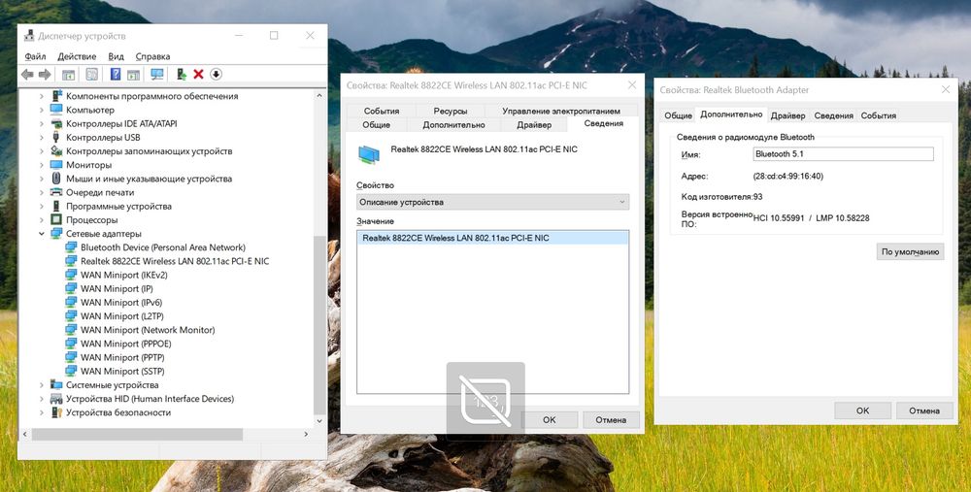This screenshot has width=971, height=492.
Task: Open Help with the blue question mark icon
Action: click(x=116, y=75)
